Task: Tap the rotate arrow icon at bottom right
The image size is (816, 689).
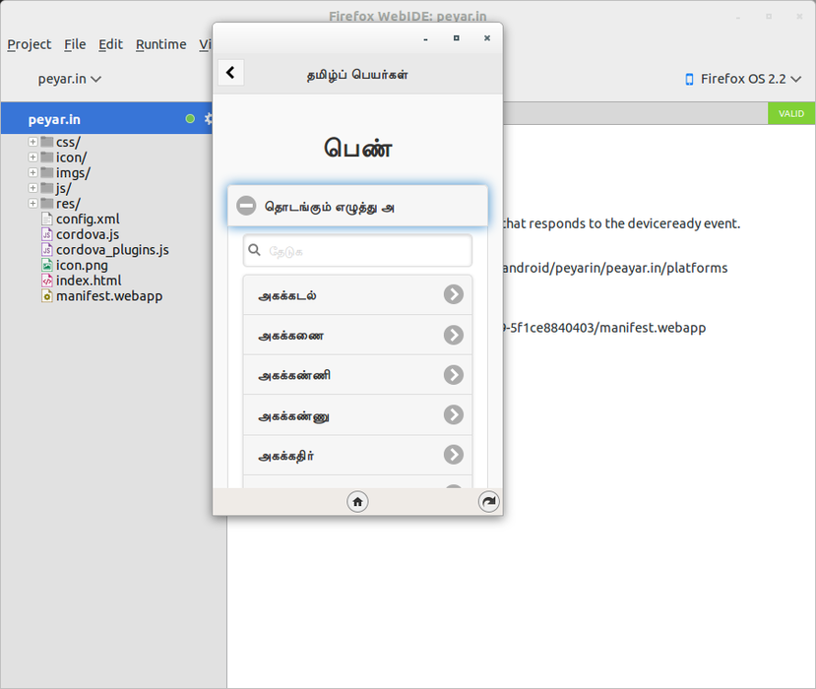Action: tap(488, 502)
